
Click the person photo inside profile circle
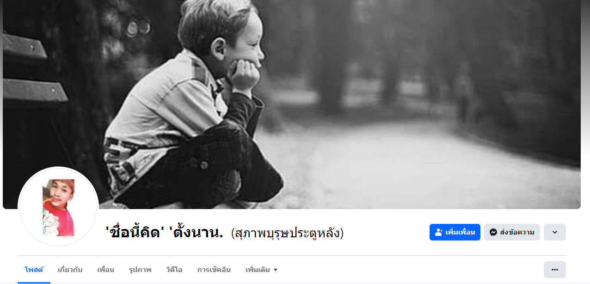59,208
